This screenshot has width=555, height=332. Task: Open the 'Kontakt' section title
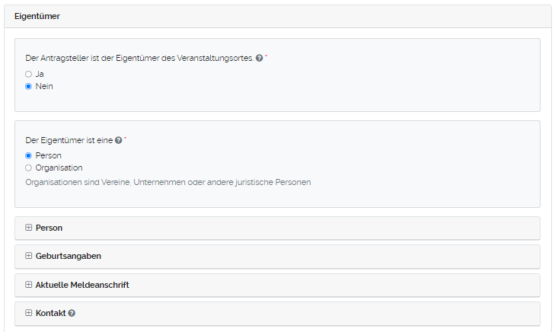pyautogui.click(x=50, y=313)
